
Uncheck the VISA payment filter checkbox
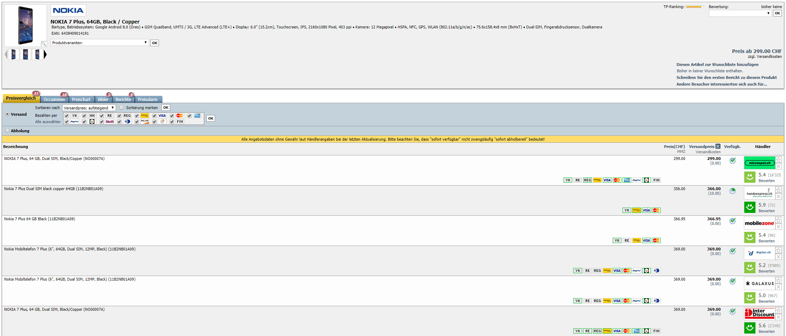(154, 116)
